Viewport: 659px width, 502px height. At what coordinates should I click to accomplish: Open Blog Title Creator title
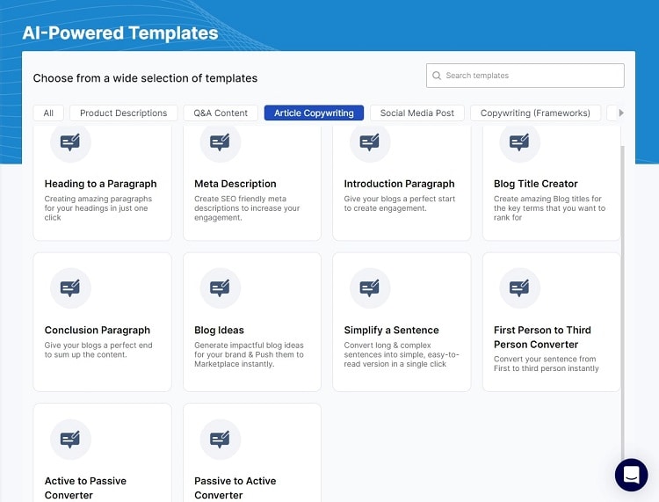[x=535, y=184]
